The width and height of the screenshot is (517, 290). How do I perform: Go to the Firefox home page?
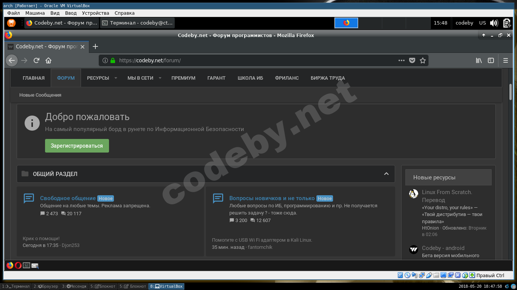click(x=48, y=60)
